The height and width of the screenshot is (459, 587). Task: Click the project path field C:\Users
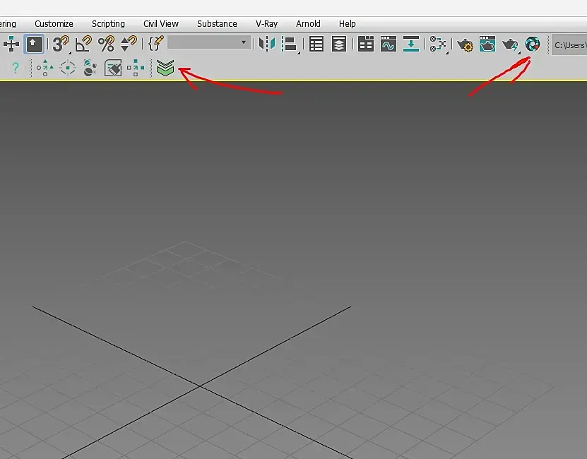click(569, 45)
